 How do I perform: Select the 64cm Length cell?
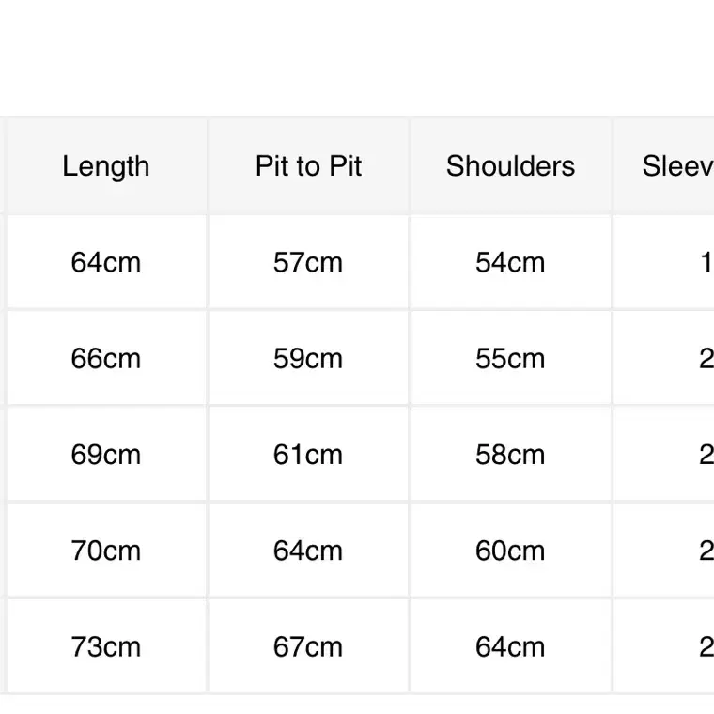point(106,262)
